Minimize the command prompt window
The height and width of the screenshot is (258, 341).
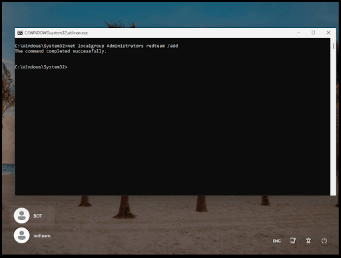coord(298,33)
